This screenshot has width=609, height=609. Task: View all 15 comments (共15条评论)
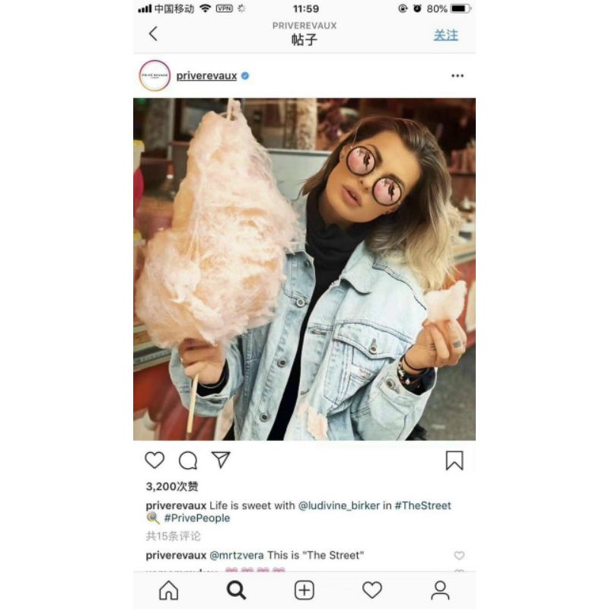coord(174,537)
